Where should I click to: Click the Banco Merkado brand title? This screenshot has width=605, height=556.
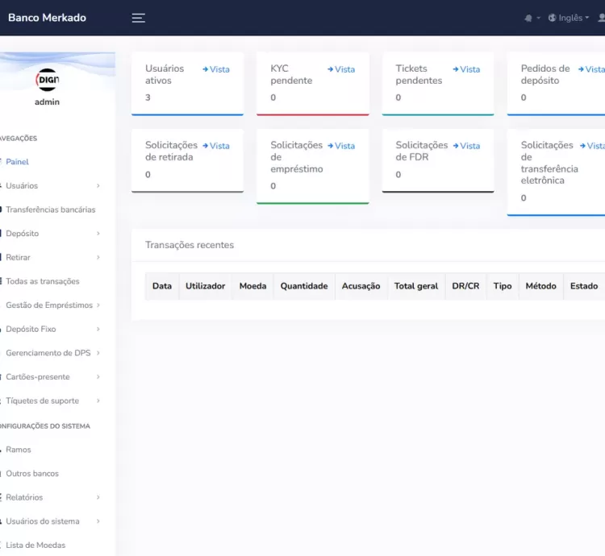tap(47, 18)
